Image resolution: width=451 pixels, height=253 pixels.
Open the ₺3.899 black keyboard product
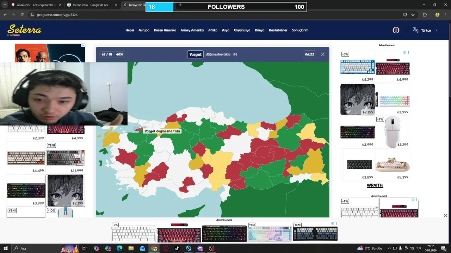click(x=358, y=165)
